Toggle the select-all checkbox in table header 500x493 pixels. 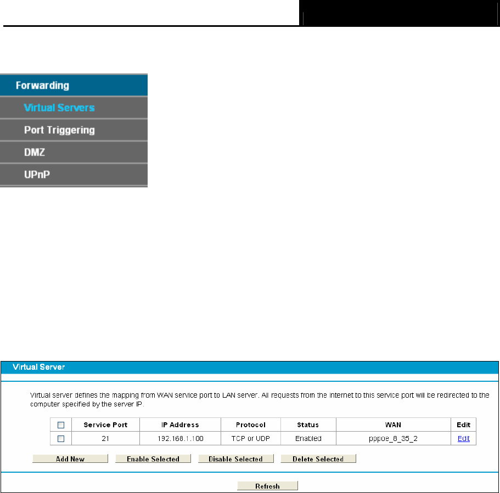pyautogui.click(x=61, y=425)
